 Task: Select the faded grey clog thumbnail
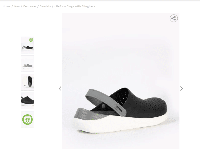tap(28, 64)
